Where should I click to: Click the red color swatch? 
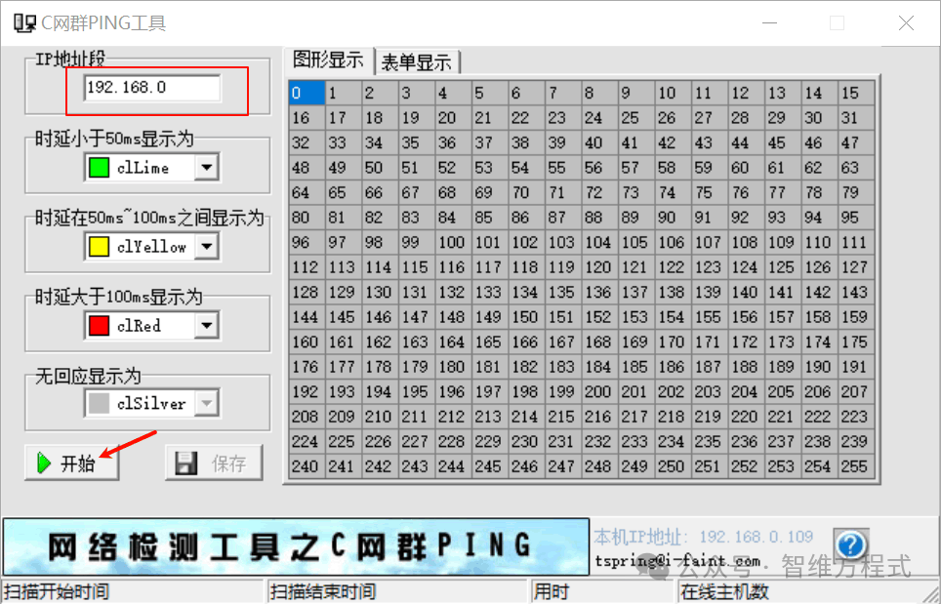(x=99, y=326)
